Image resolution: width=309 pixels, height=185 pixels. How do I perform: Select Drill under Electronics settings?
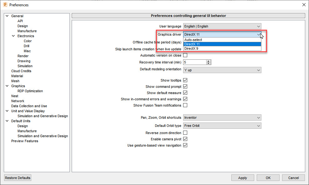[26, 46]
